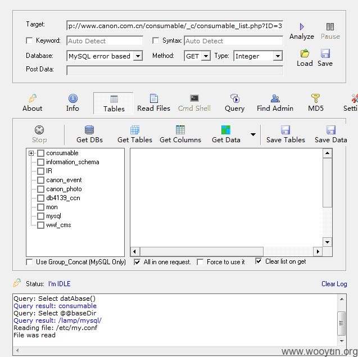The width and height of the screenshot is (358, 357).
Task: Expand the consumable tree node
Action: [x=31, y=153]
